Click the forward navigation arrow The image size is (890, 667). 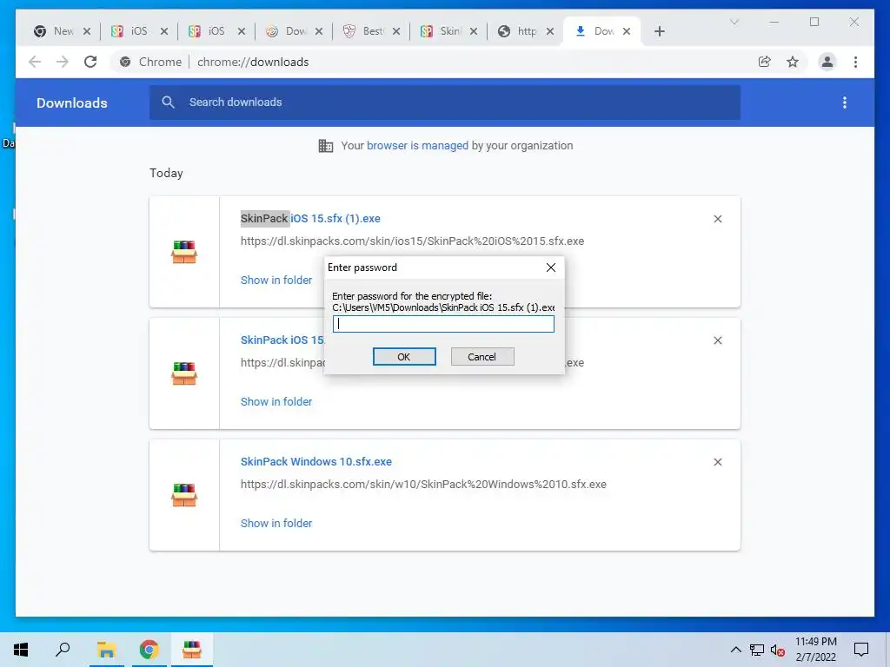(63, 62)
